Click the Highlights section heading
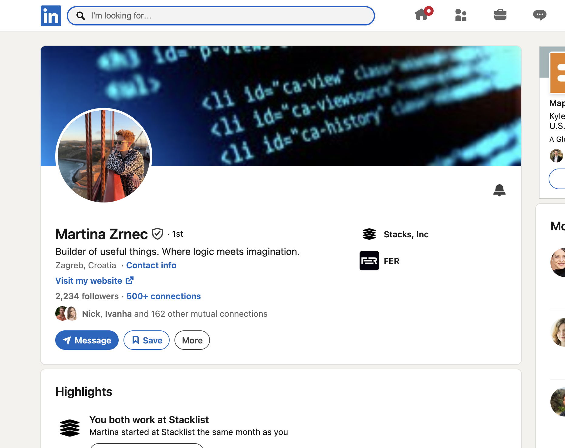Viewport: 565px width, 448px height. pyautogui.click(x=84, y=392)
